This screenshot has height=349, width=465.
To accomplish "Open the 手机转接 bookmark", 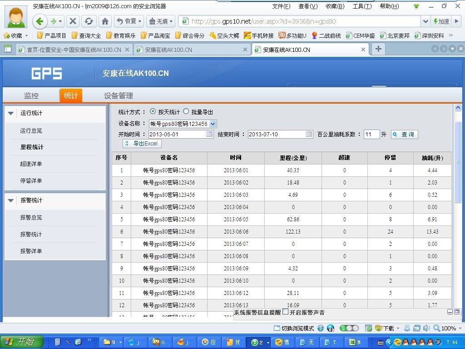I will tap(258, 35).
